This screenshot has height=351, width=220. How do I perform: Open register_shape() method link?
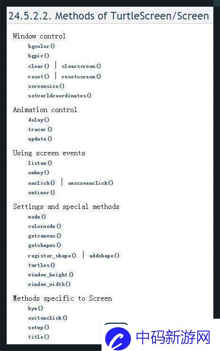[x=52, y=256]
